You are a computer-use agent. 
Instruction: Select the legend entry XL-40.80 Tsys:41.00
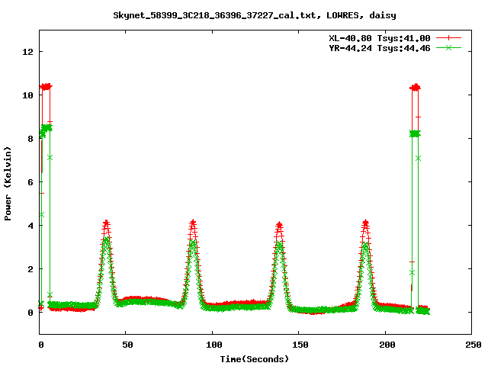click(x=380, y=38)
